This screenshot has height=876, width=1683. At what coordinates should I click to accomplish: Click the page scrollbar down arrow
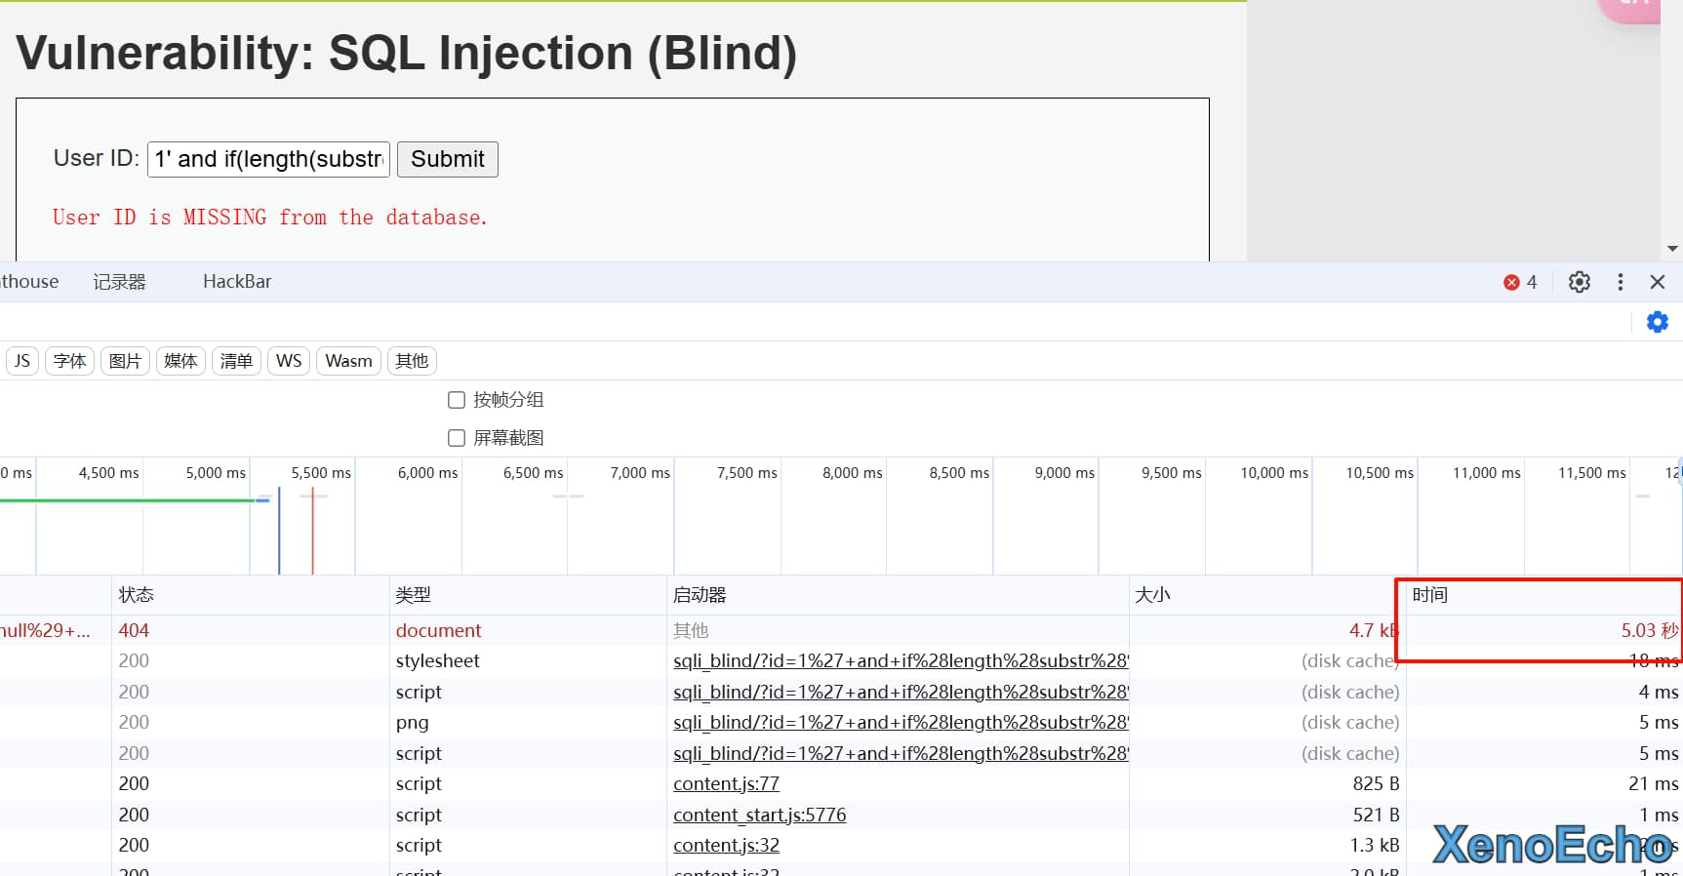click(1672, 249)
